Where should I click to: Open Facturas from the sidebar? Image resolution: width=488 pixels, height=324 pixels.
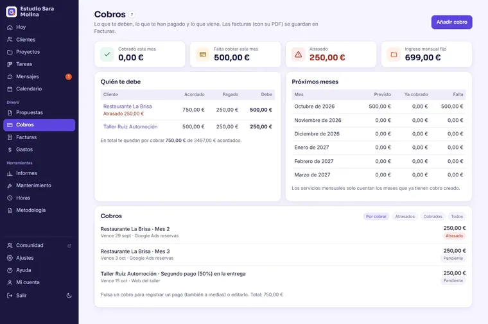tap(39, 137)
